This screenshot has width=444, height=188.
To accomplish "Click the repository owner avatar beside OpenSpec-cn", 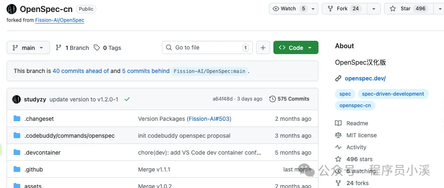I will [x=12, y=9].
